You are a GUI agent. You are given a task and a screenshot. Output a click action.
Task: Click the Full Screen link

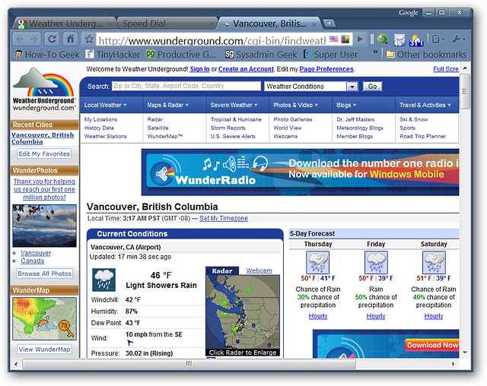(446, 69)
